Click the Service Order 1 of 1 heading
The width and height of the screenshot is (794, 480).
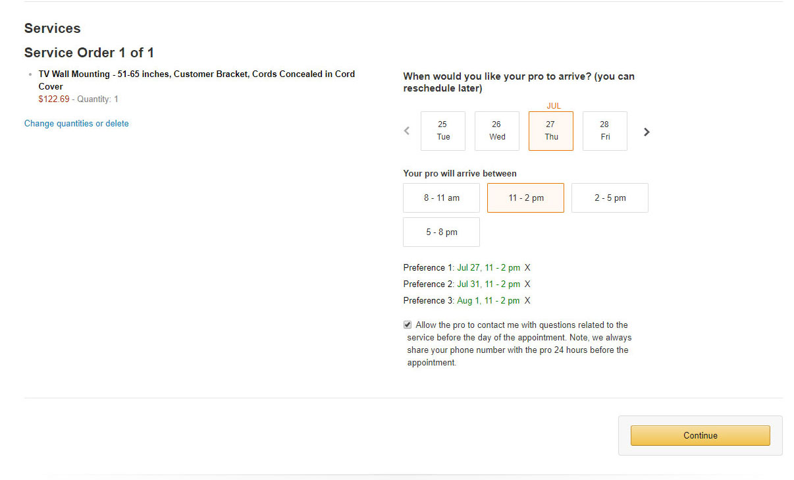tap(89, 53)
